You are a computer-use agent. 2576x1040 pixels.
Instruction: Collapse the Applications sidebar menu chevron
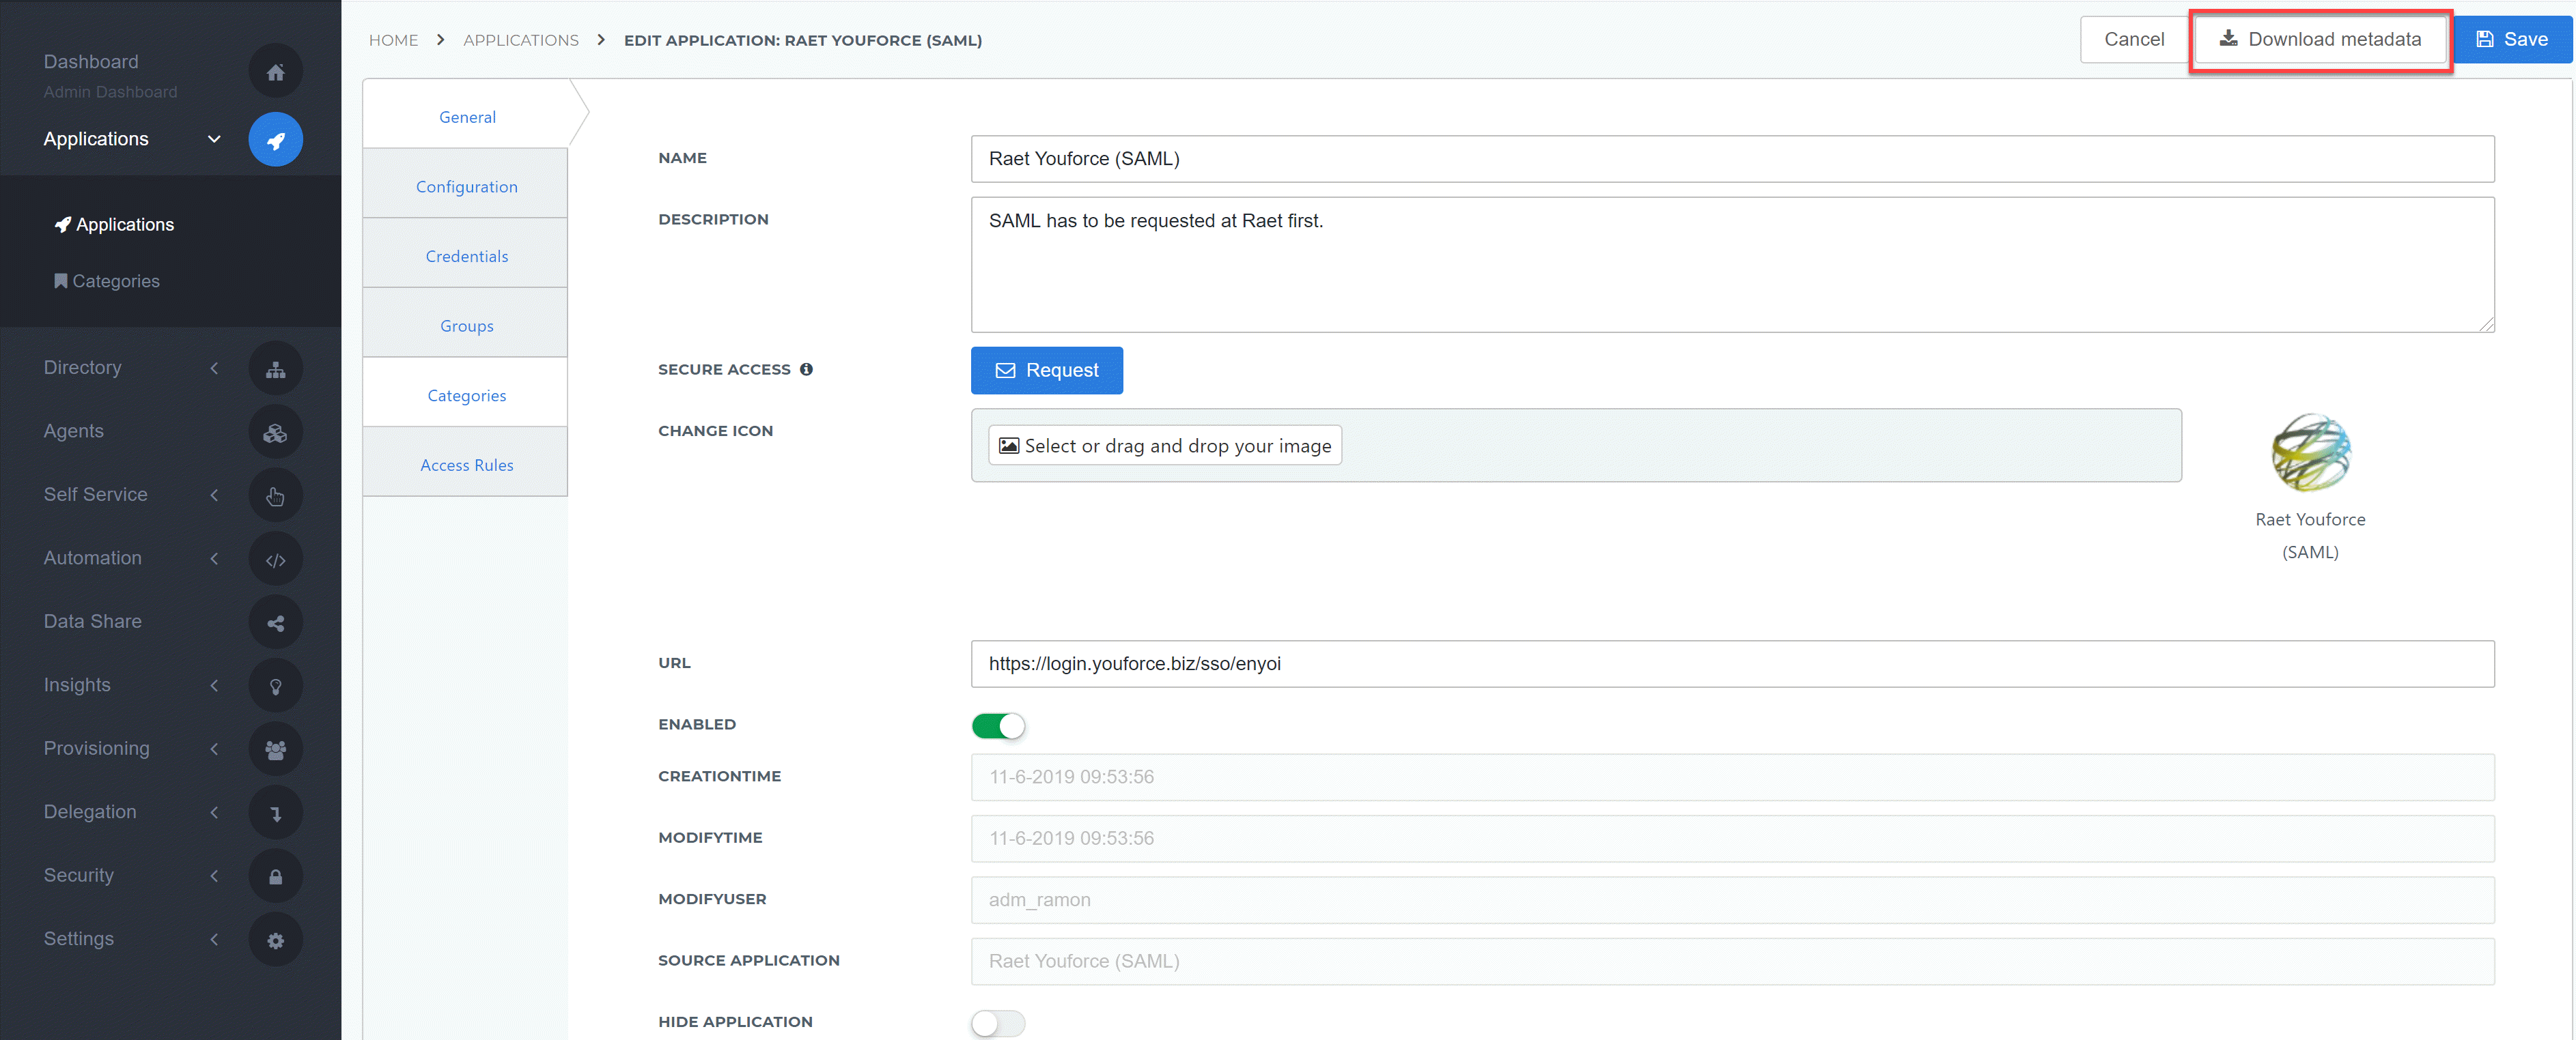(214, 139)
